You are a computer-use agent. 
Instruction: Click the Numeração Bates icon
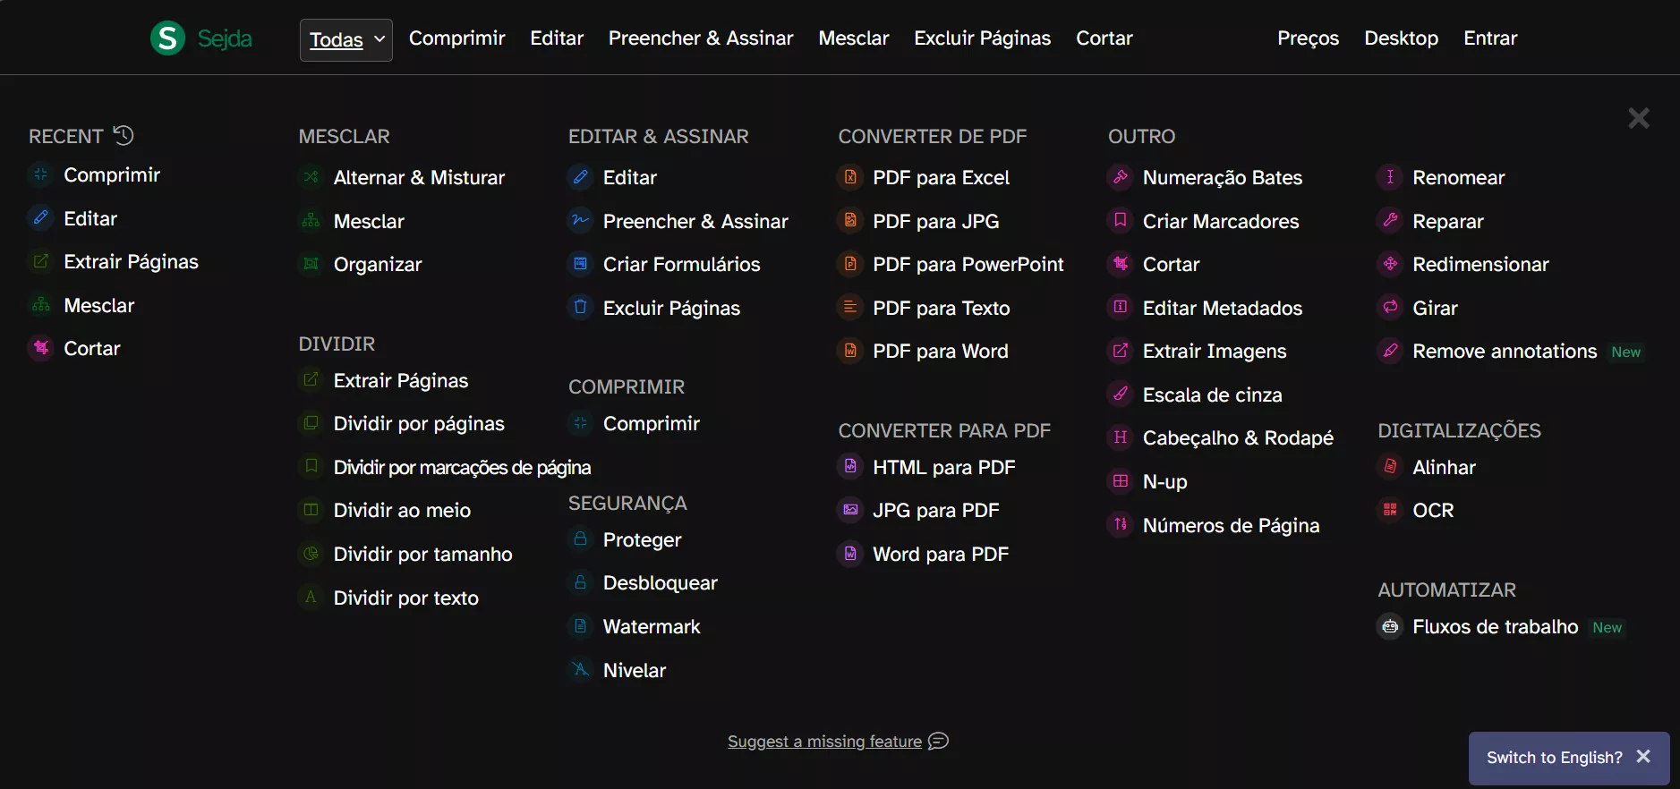pos(1120,177)
